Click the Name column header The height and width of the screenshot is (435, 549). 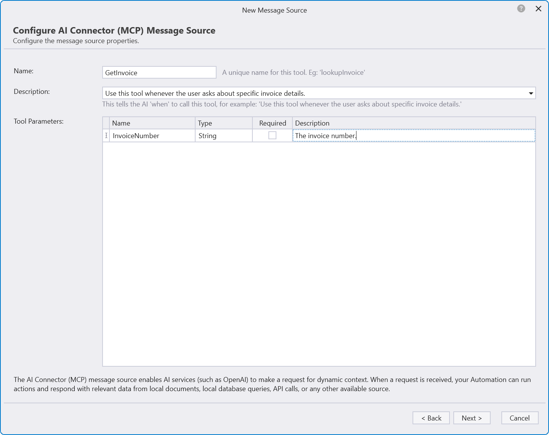pyautogui.click(x=152, y=123)
